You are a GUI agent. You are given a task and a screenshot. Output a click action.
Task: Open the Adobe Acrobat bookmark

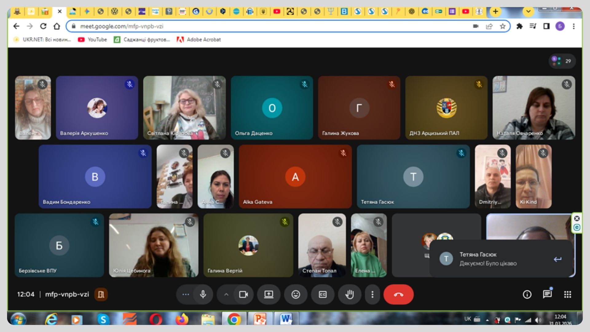coord(199,40)
